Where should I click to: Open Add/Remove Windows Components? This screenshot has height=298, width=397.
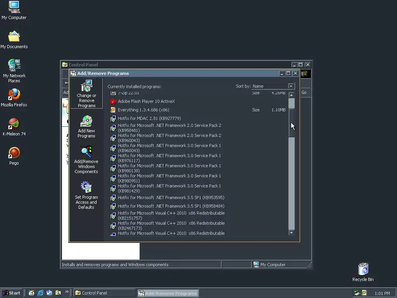click(x=86, y=159)
